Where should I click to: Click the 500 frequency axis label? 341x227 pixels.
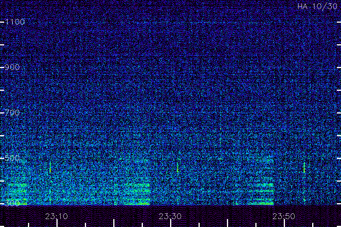[12, 158]
